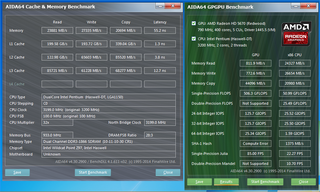Minimize the GPGPU Benchmark window
The image size is (320, 192).
click(296, 6)
